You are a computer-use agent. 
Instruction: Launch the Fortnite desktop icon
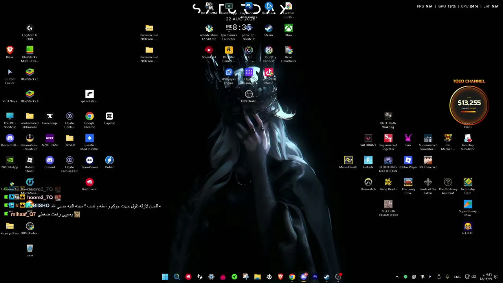[x=368, y=162]
